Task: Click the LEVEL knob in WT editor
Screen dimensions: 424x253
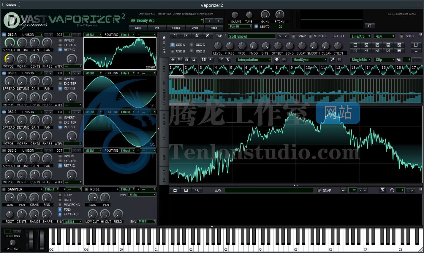Action: (218, 46)
